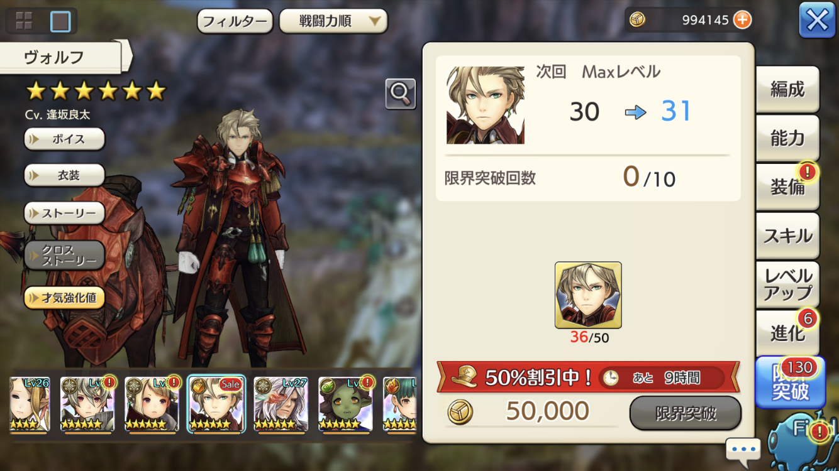Open the ストーリー story option
Screen dimensions: 839x471
[64, 213]
